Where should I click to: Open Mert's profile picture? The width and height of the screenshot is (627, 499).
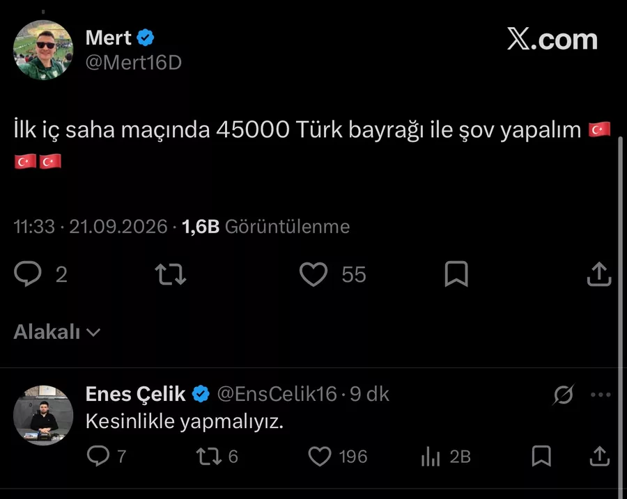43,50
